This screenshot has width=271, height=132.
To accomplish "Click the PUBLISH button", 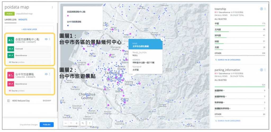I will 47,125.
